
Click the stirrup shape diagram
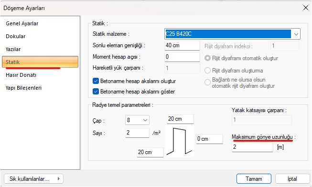180,141
